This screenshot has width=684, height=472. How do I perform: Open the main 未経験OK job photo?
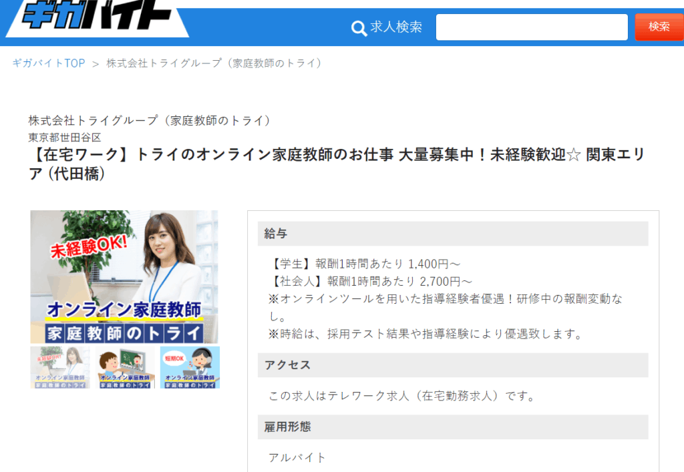tap(124, 277)
